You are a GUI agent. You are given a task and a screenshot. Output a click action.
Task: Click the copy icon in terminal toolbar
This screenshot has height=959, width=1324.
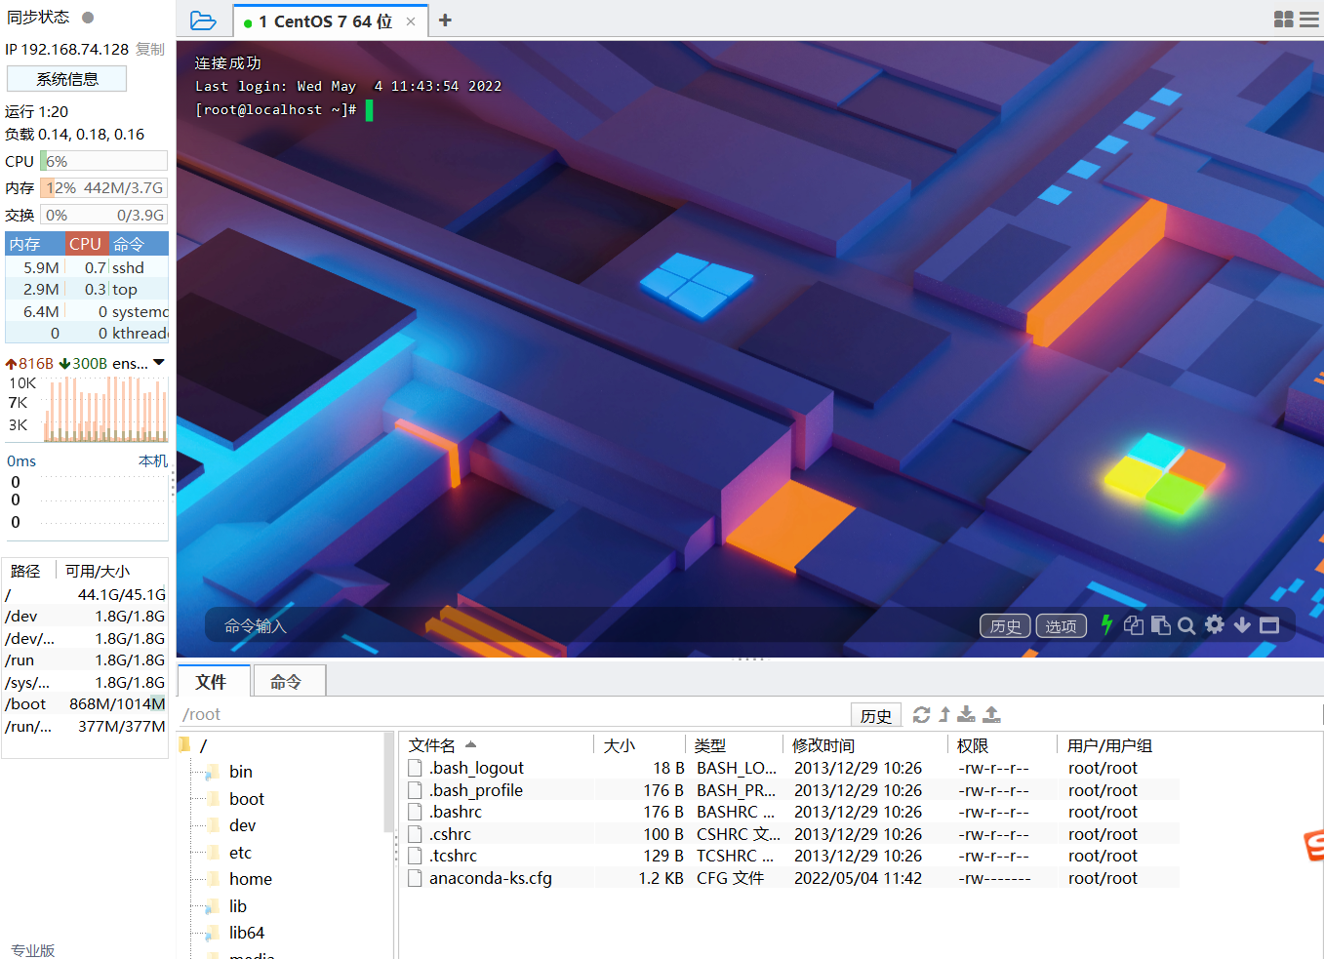click(1134, 625)
